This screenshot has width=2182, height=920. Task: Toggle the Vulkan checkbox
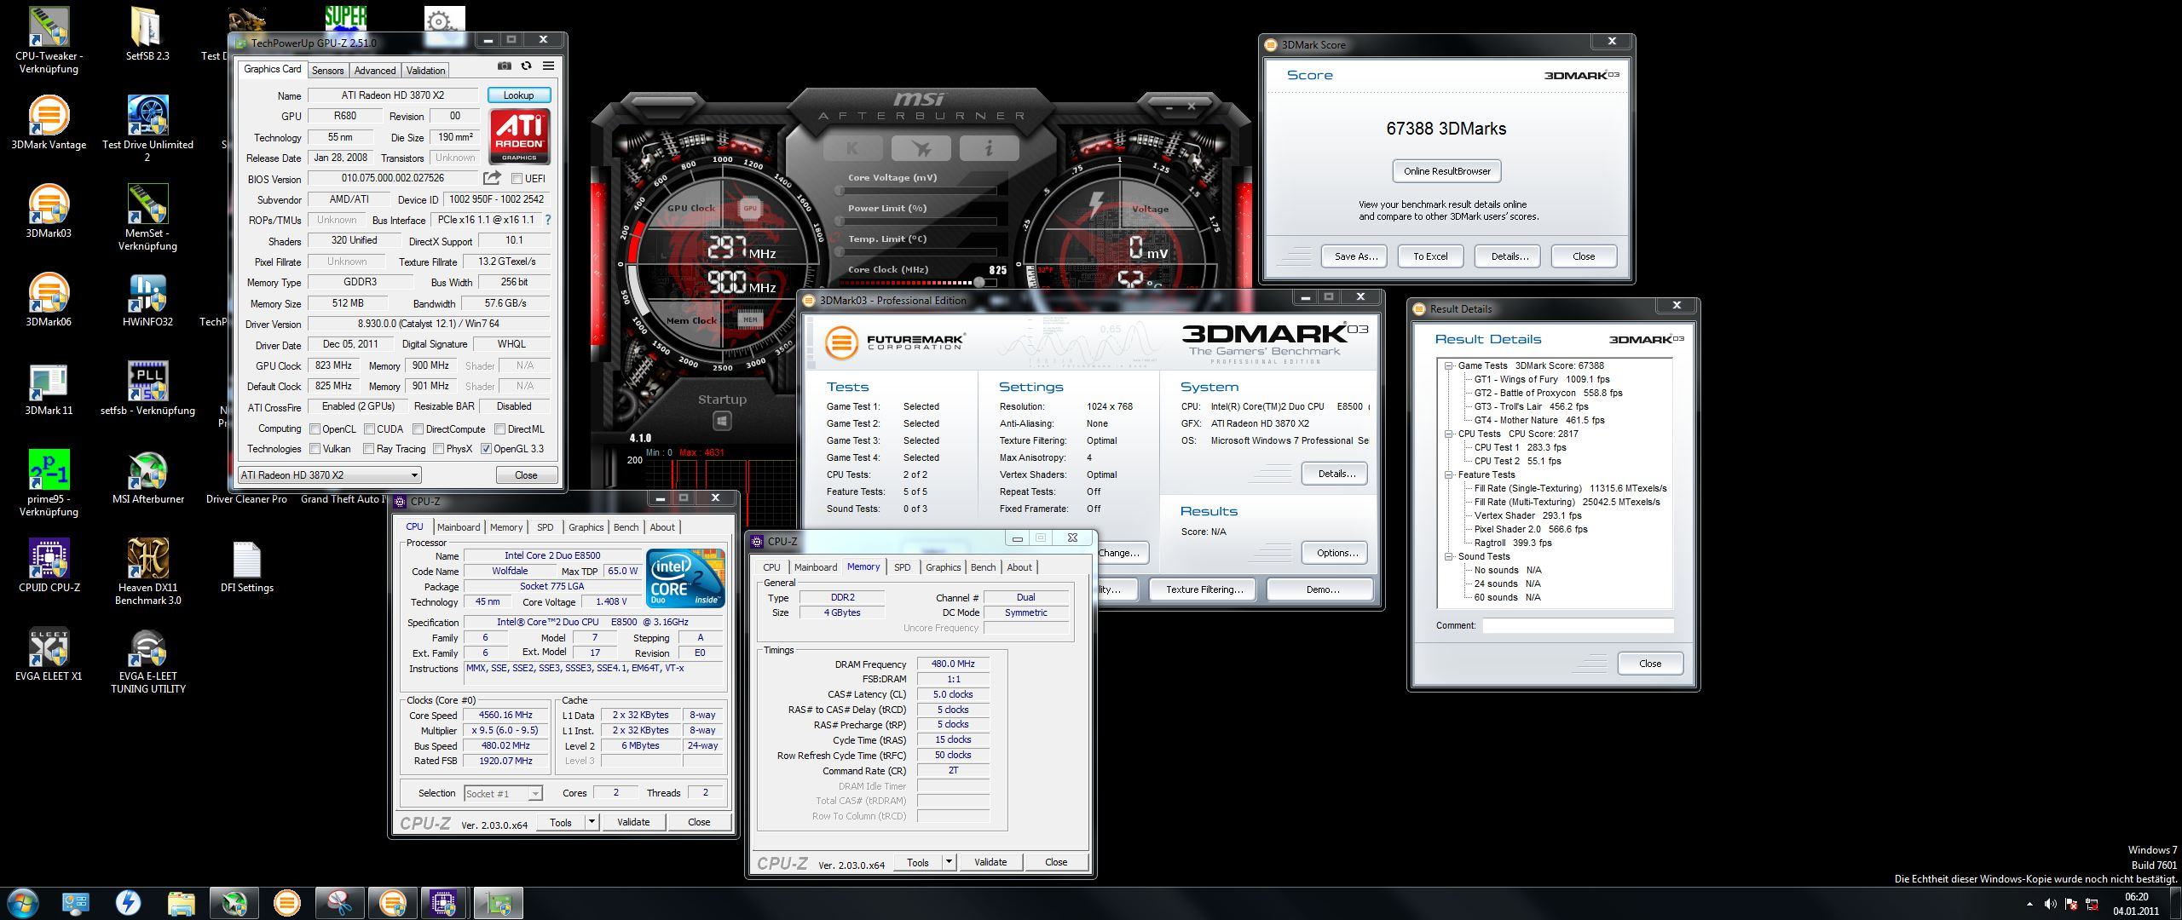click(315, 449)
